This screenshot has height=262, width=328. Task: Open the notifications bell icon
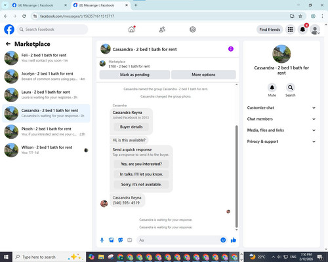[x=302, y=29]
